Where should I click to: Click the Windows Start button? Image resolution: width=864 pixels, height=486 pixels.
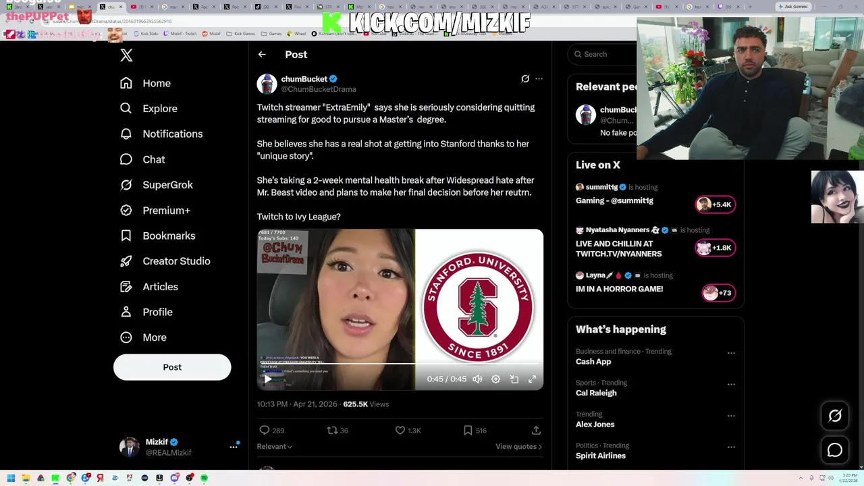11,478
